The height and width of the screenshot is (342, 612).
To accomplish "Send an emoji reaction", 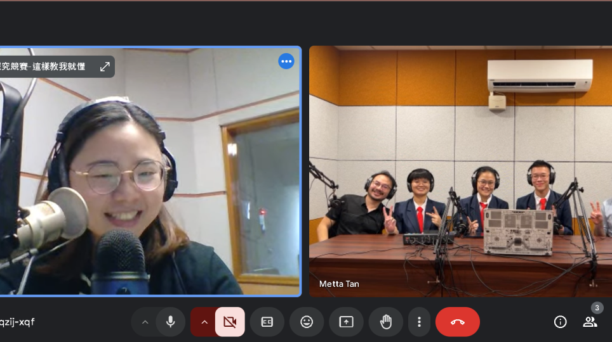I will click(307, 322).
